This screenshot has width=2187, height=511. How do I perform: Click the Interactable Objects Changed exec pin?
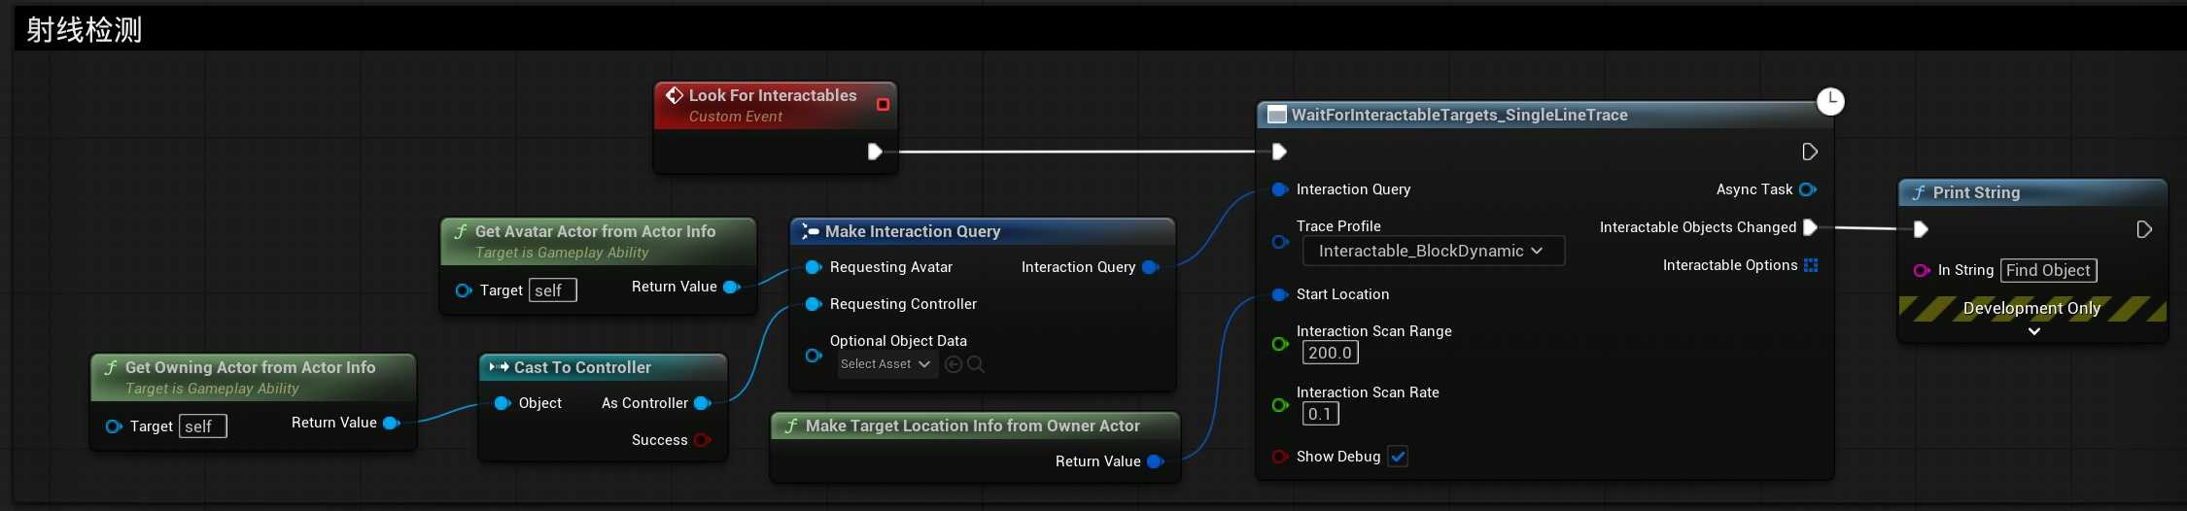pyautogui.click(x=1809, y=227)
